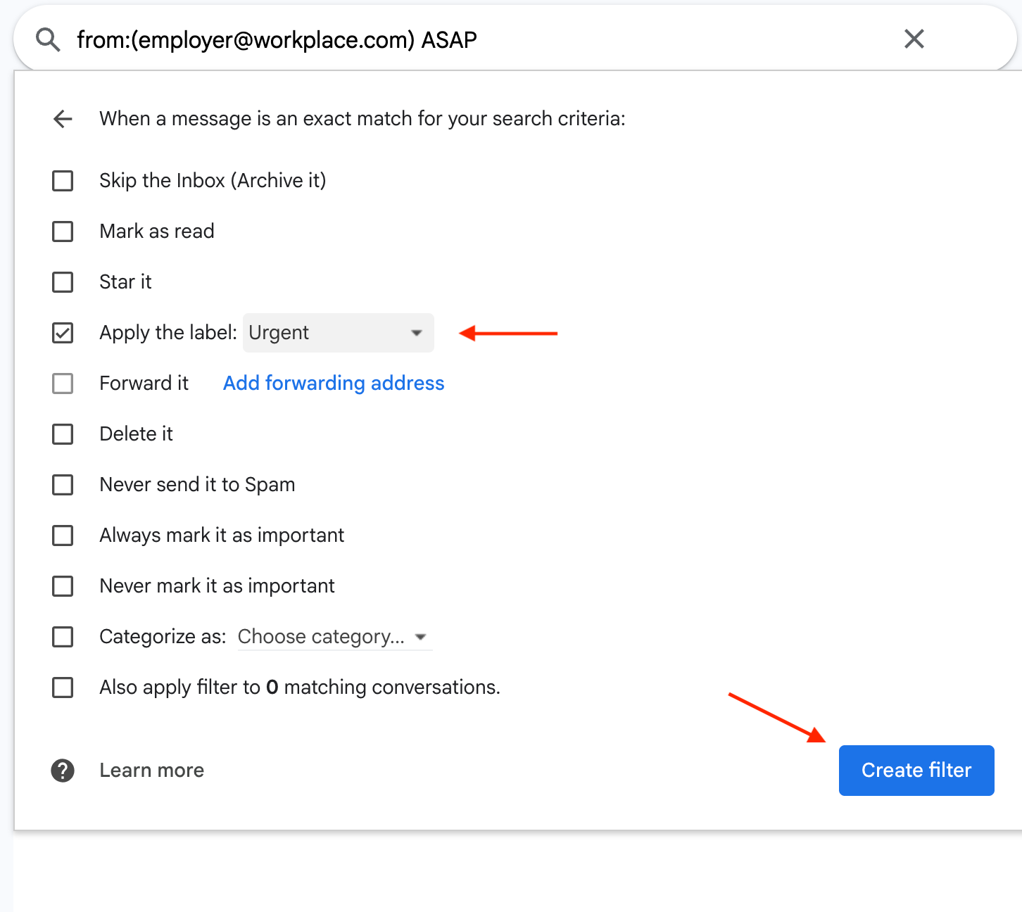Check the Mark as read option

[63, 232]
